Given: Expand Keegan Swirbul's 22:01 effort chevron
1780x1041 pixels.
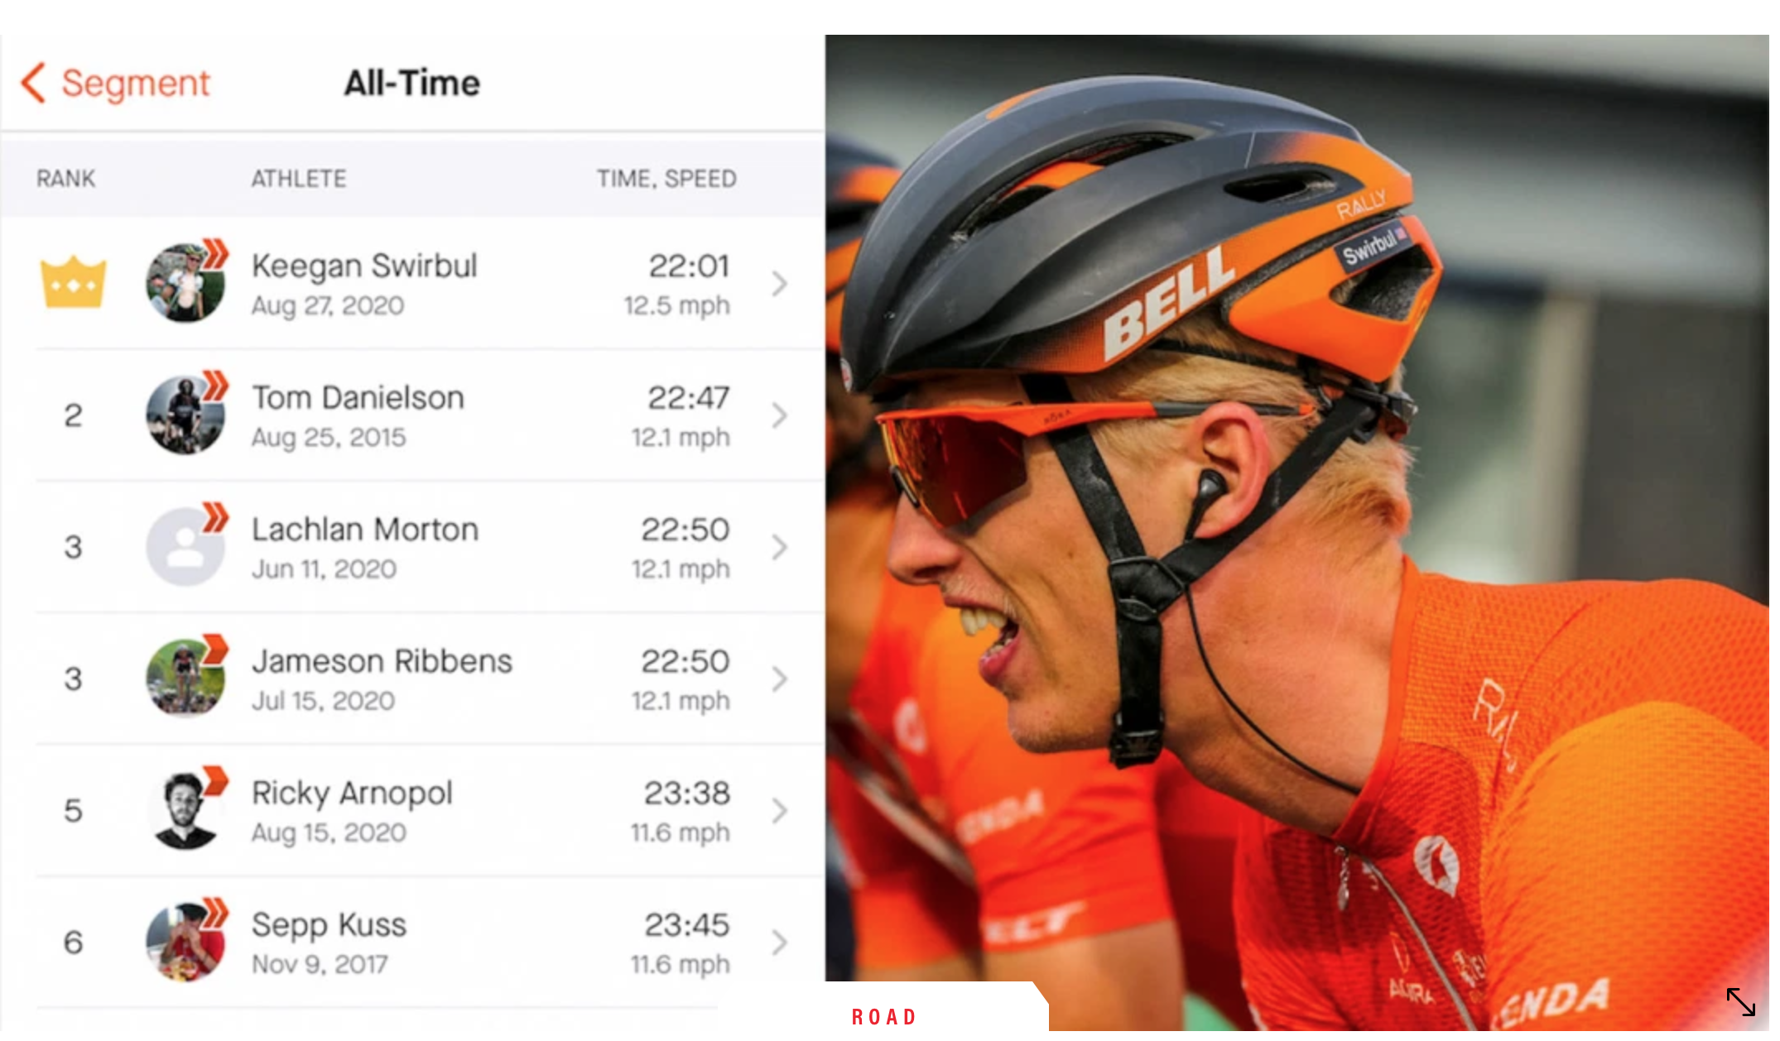Looking at the screenshot, I should 779,284.
